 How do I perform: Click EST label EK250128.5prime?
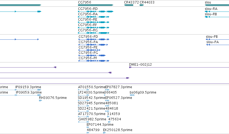point(118,130)
